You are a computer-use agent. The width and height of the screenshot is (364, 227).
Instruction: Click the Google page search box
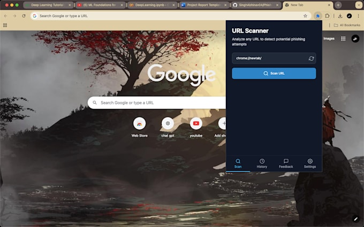click(x=157, y=103)
